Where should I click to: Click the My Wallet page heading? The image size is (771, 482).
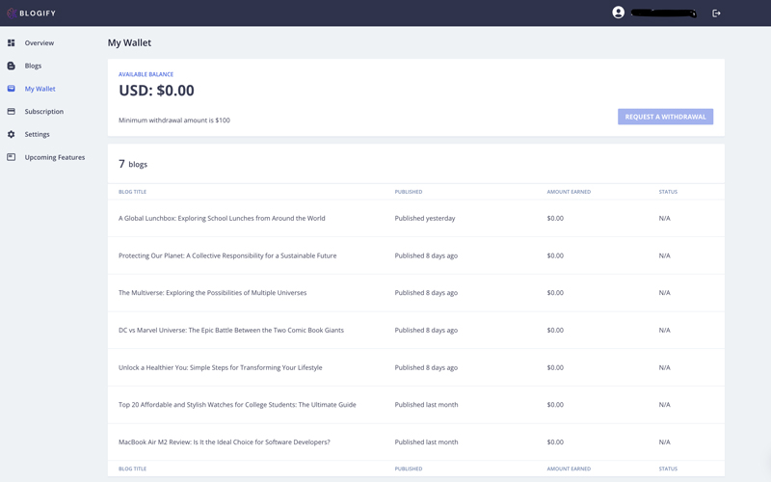tap(129, 42)
